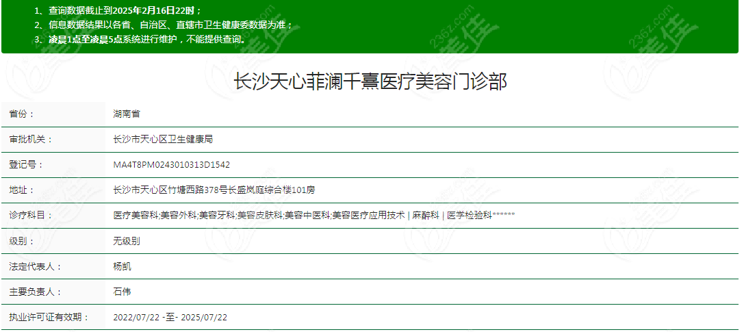Click the 诊疗科目 label
Viewport: 744px width, 332px height.
click(31, 216)
